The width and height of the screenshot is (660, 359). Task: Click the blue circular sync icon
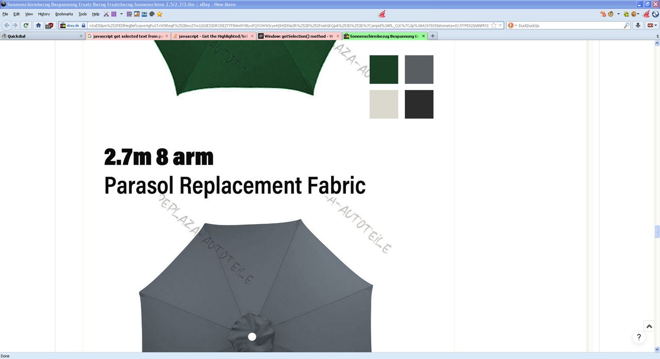click(x=655, y=14)
